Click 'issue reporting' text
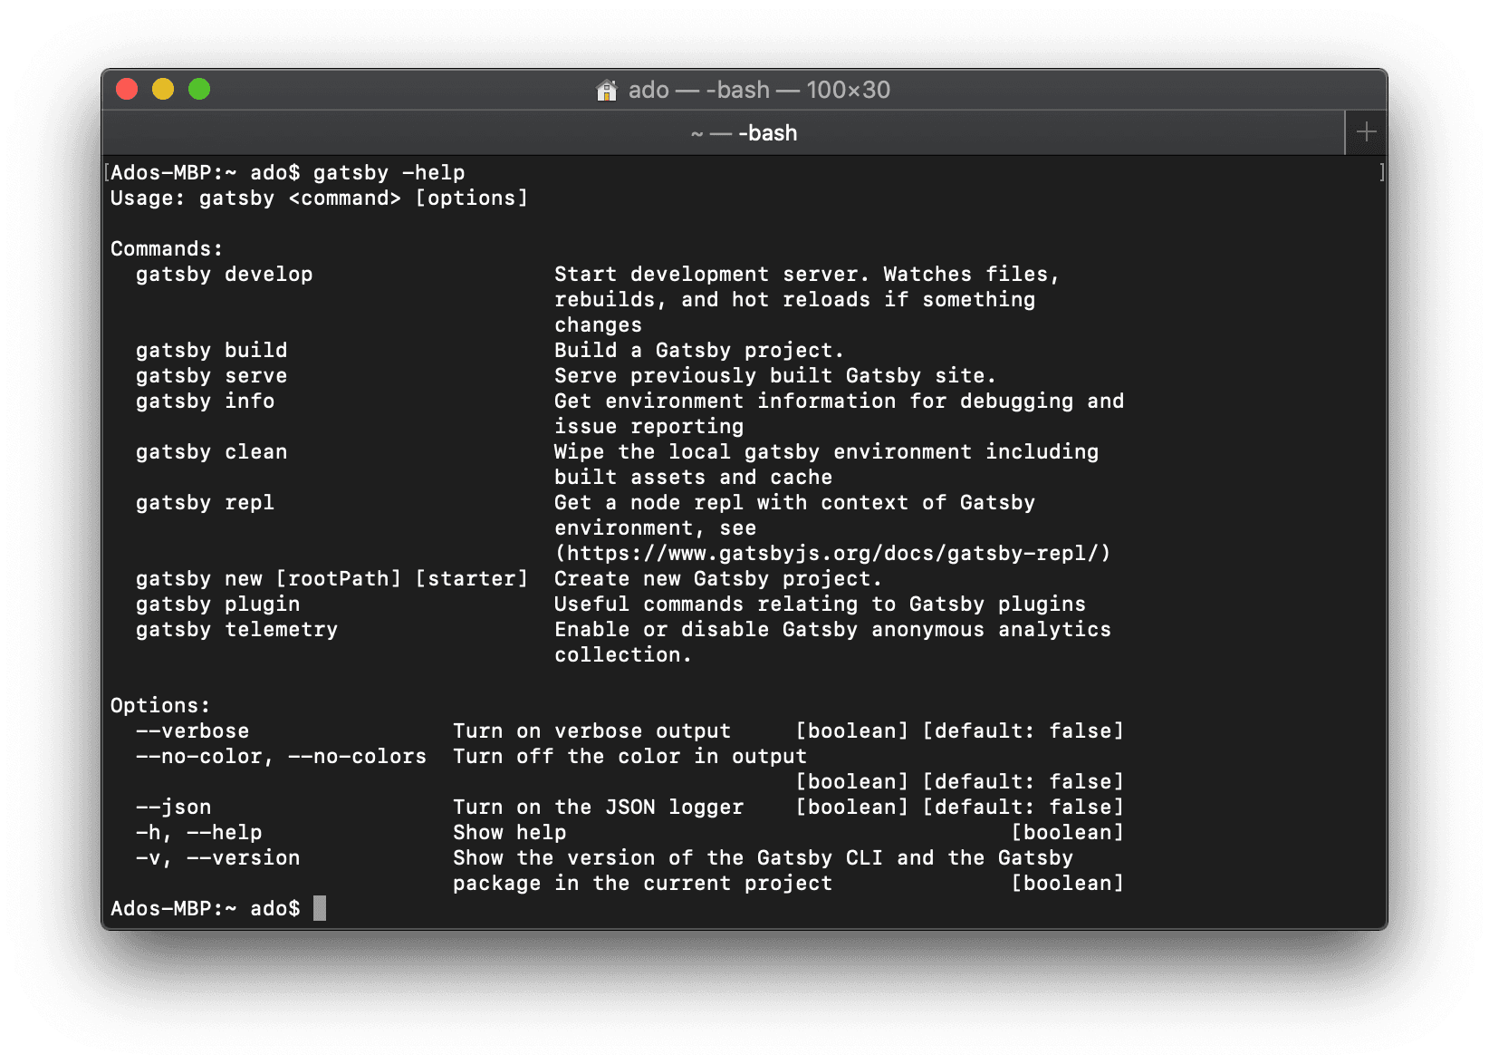 pyautogui.click(x=648, y=426)
